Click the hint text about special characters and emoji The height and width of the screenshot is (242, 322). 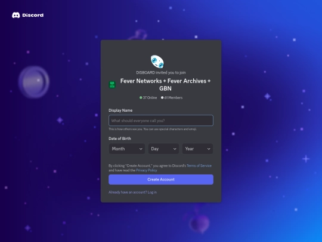coord(153,129)
